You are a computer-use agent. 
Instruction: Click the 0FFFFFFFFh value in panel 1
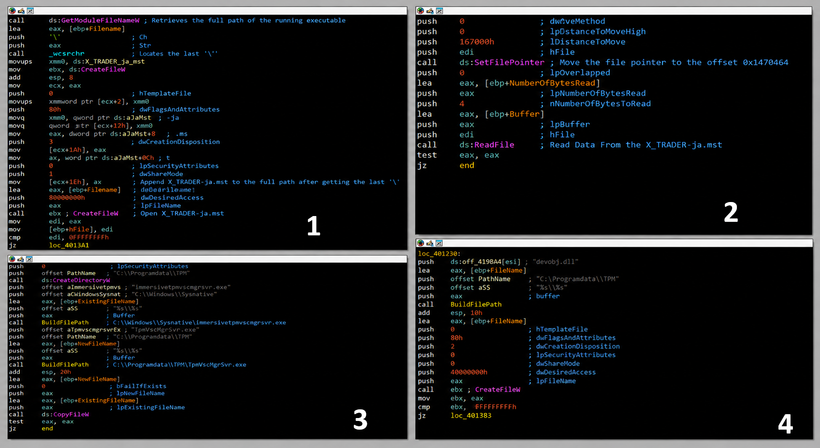coord(89,237)
